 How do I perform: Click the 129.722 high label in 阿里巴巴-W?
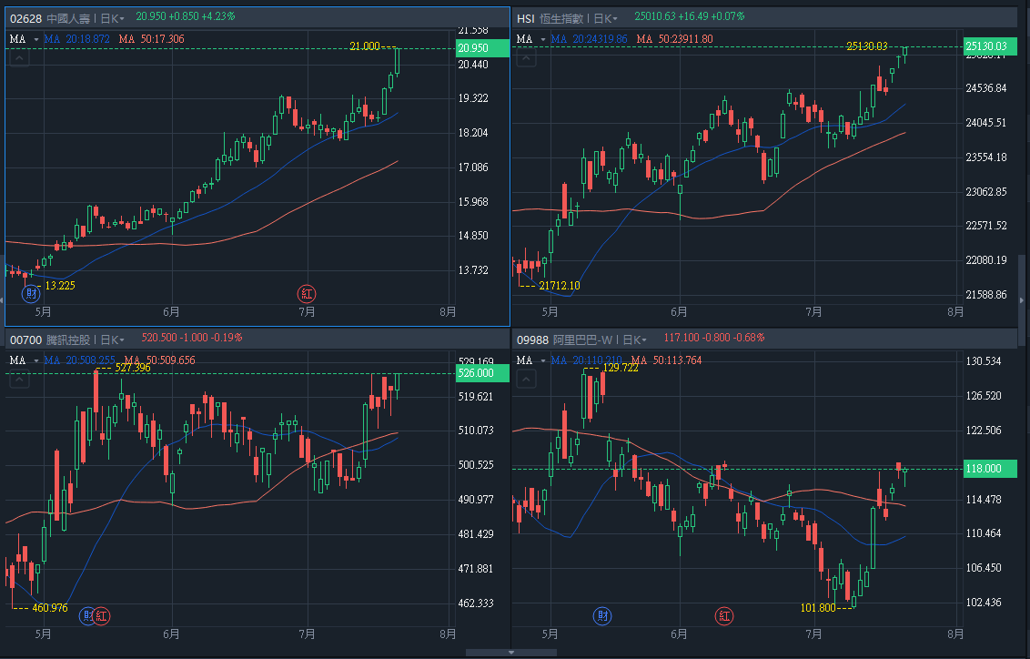621,368
